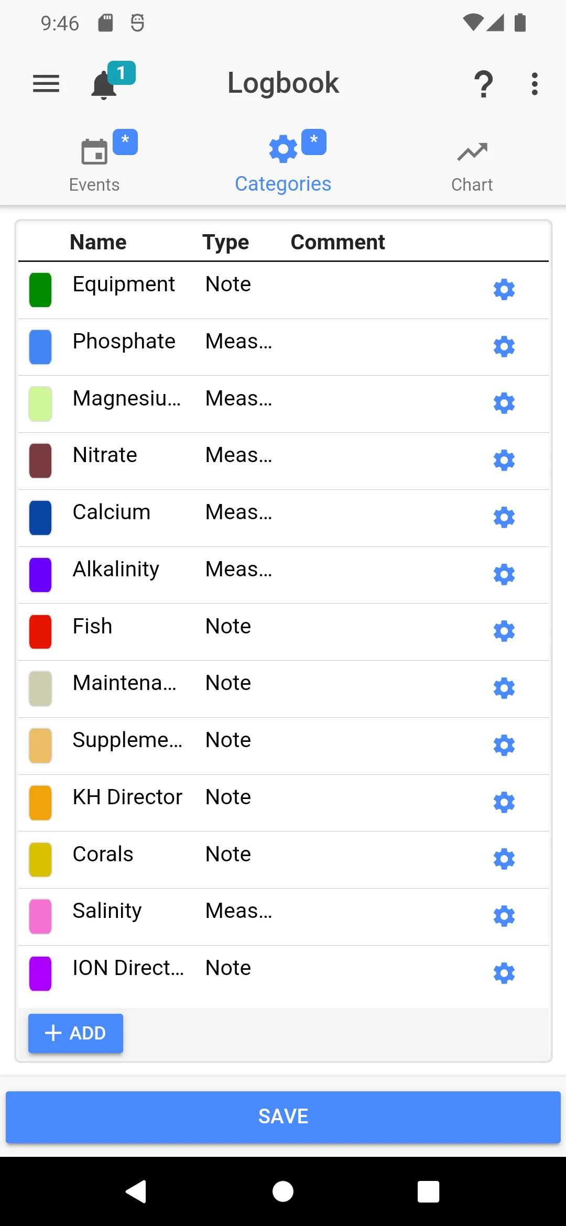Viewport: 566px width, 1226px height.
Task: Open the help question mark
Action: (483, 84)
